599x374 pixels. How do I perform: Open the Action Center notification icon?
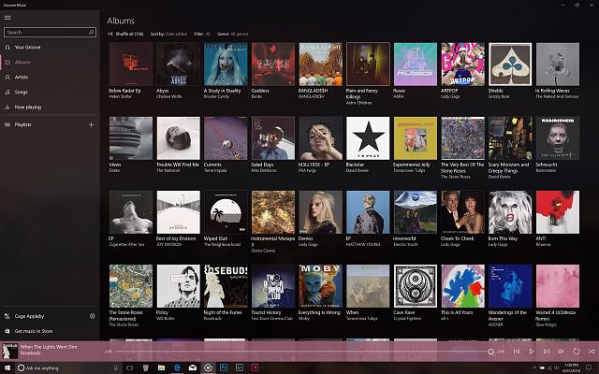click(x=589, y=367)
